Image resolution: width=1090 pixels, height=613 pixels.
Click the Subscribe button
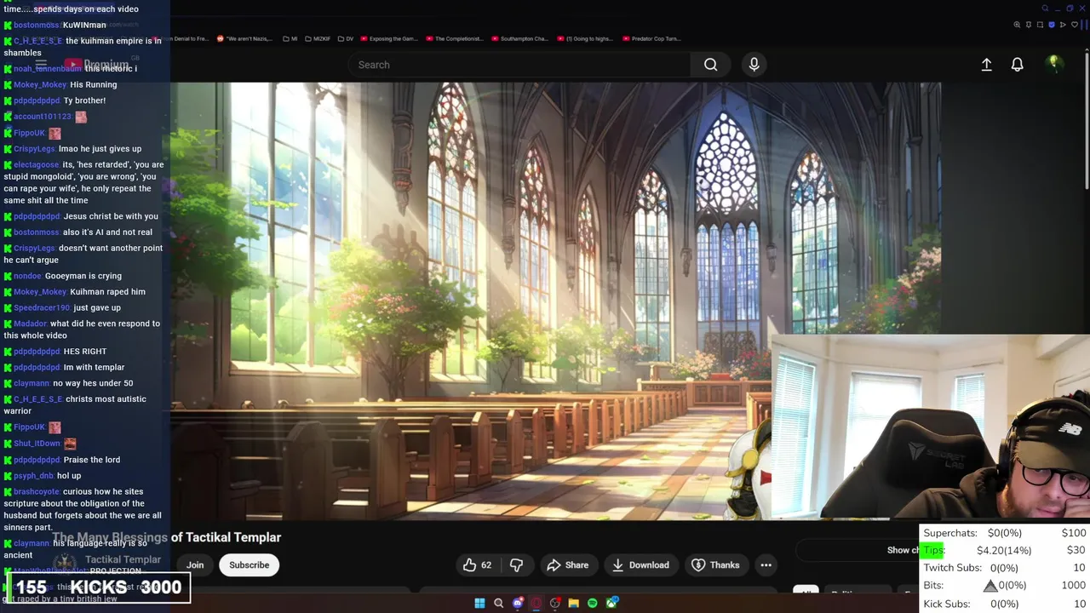click(249, 564)
